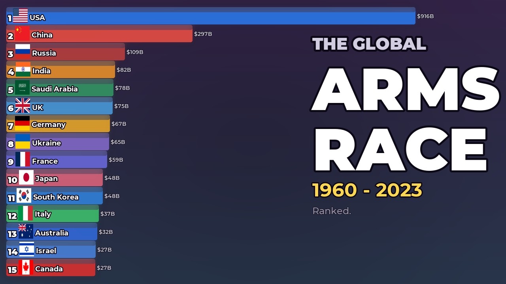Viewport: 506px width, 284px height.
Task: Click the China country label
Action: 42,35
